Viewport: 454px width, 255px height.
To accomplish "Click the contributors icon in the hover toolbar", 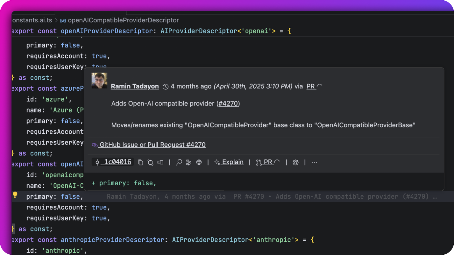I will coord(296,162).
